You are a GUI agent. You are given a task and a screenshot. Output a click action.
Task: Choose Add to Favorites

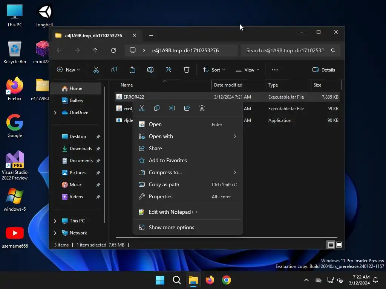click(188, 160)
